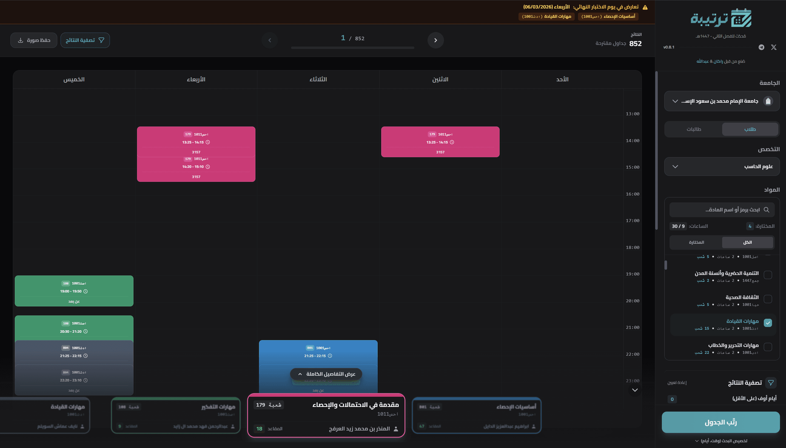Image resolution: width=786 pixels, height=448 pixels.
Task: Click the الخميس day column header
Action: click(x=74, y=79)
